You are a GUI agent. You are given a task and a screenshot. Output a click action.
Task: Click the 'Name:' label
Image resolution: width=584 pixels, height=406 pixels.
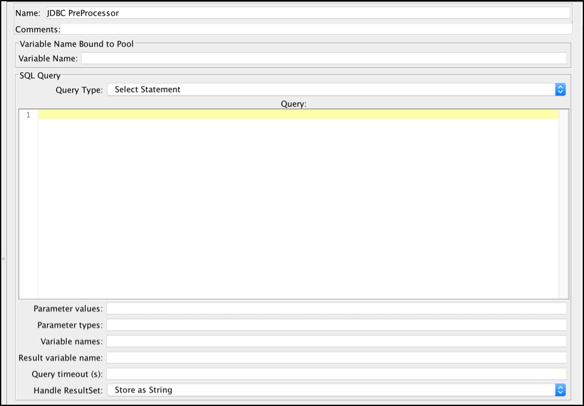click(28, 13)
